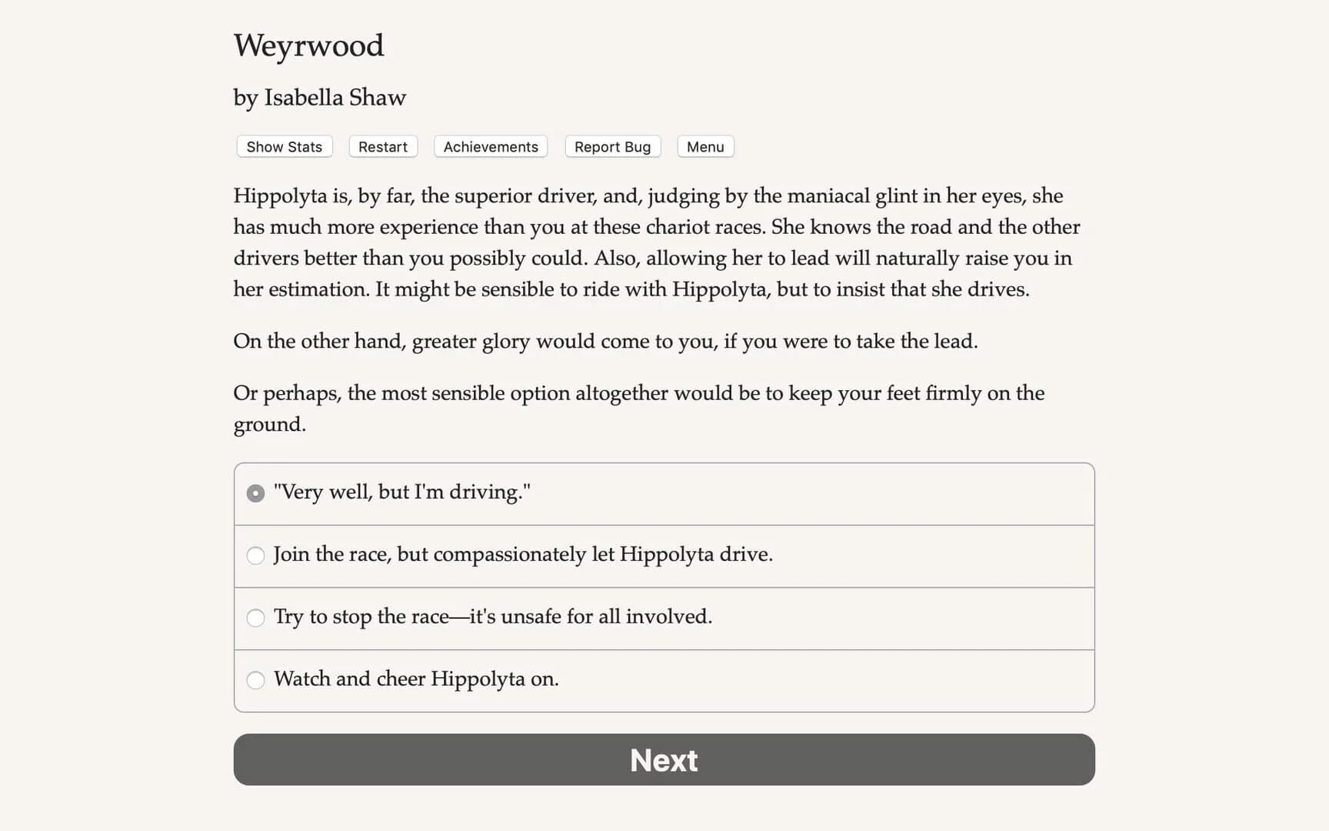Click the radio circle beside the driving option
The height and width of the screenshot is (831, 1329).
point(255,492)
